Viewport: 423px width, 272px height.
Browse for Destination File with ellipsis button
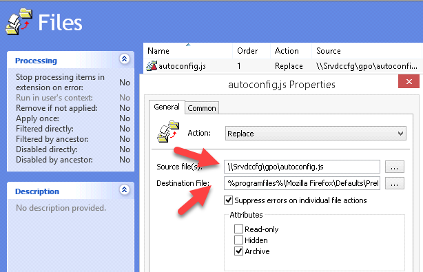tap(394, 183)
